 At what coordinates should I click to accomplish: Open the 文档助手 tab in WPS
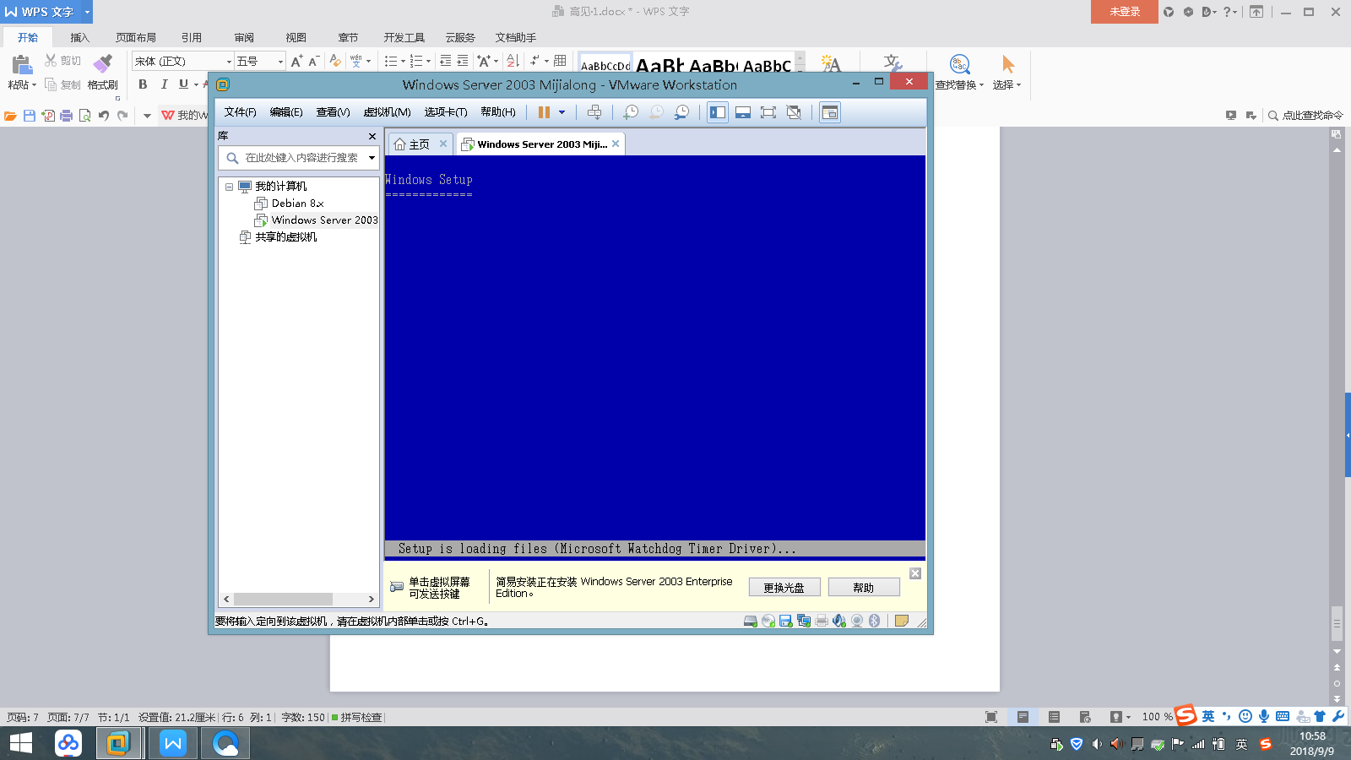(x=516, y=37)
